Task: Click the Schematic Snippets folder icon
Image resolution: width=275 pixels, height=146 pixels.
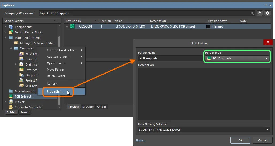Action: pyautogui.click(x=11, y=107)
